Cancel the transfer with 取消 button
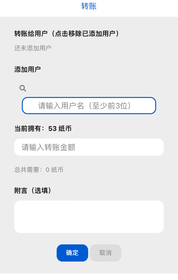178x280 pixels. (106, 253)
